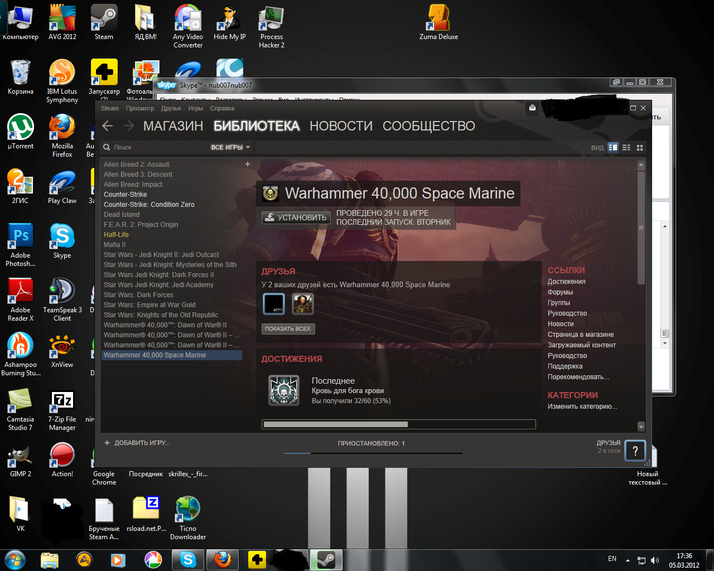714x571 pixels.
Task: Switch to detailed library view icon
Action: coord(613,147)
